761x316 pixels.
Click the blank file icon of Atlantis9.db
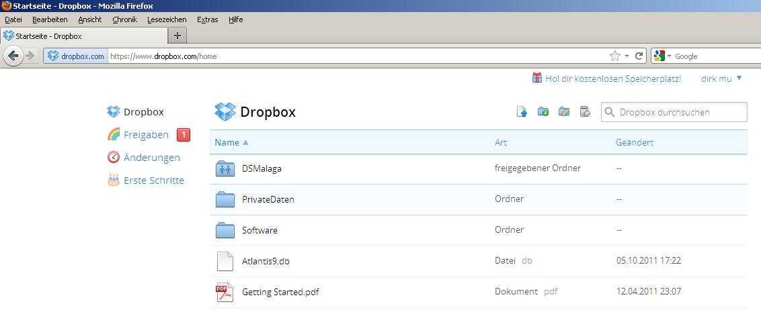pos(225,261)
